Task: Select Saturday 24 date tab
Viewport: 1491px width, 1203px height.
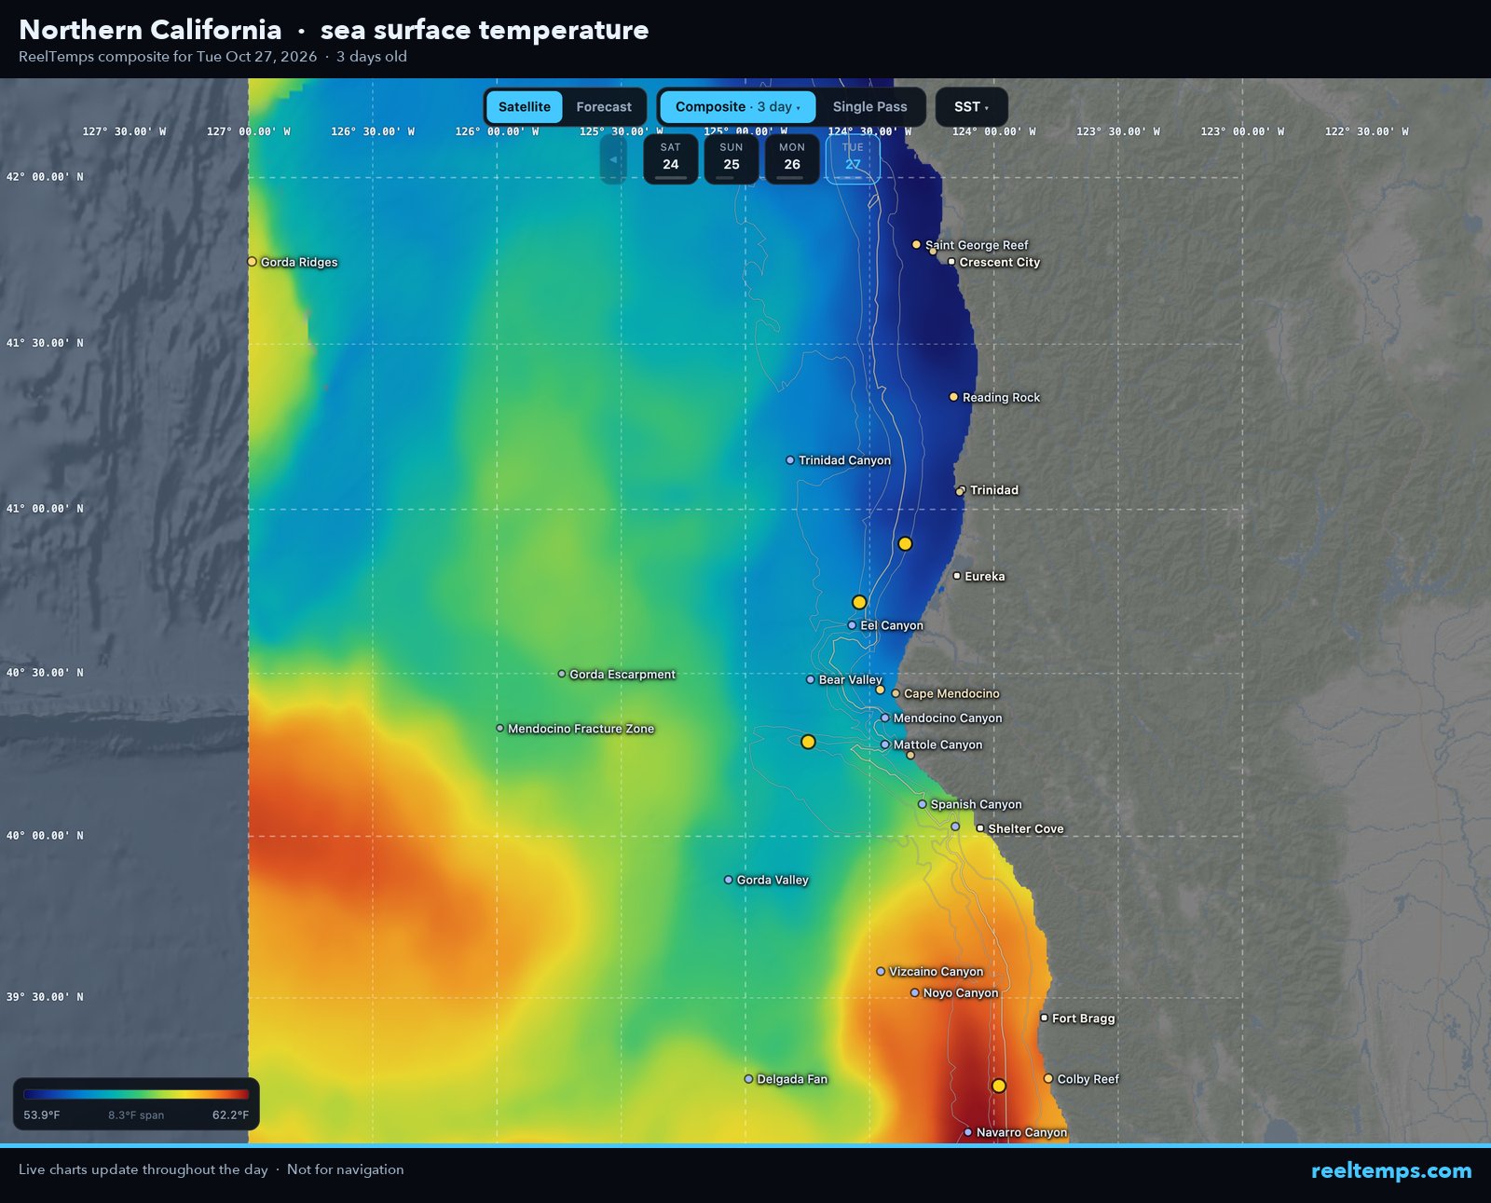Action: click(671, 159)
